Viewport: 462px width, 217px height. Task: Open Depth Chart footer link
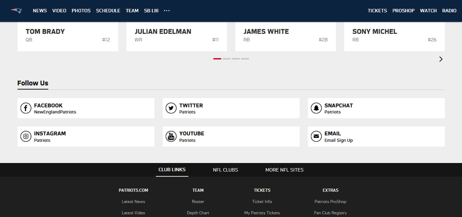click(x=198, y=212)
